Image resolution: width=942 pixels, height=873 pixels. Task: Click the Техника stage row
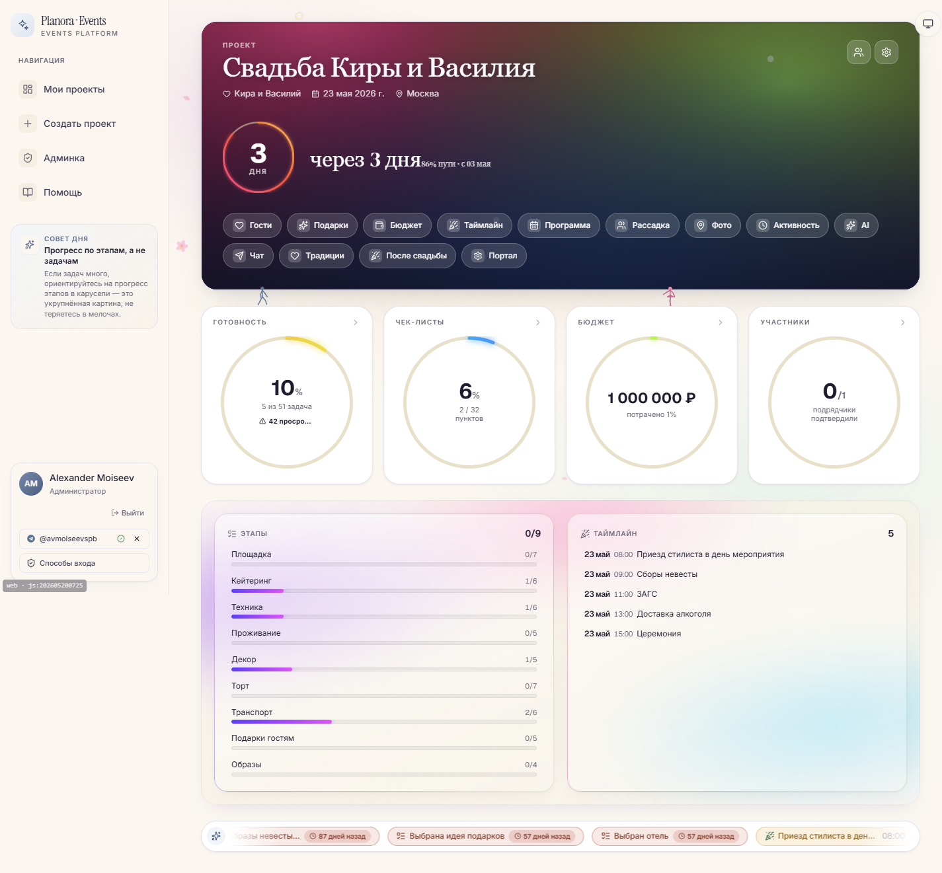tap(384, 611)
